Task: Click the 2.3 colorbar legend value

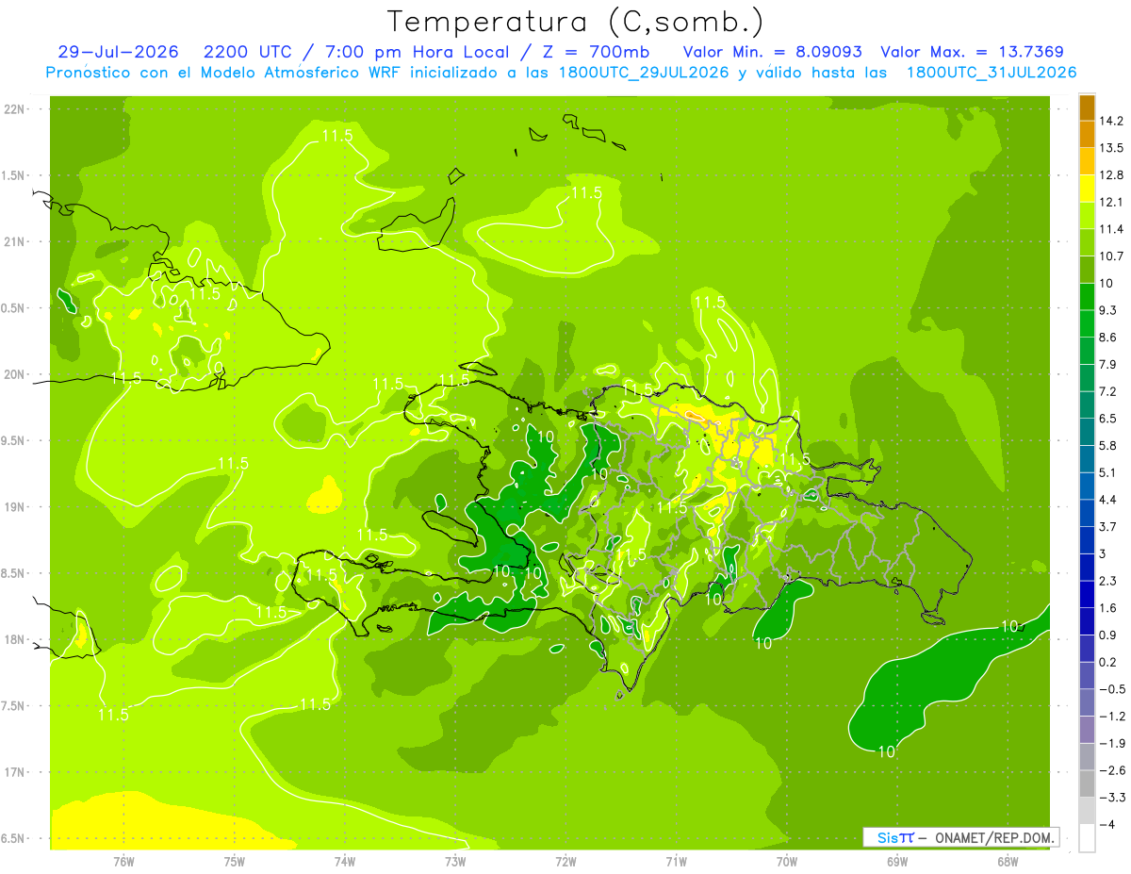Action: point(1108,581)
